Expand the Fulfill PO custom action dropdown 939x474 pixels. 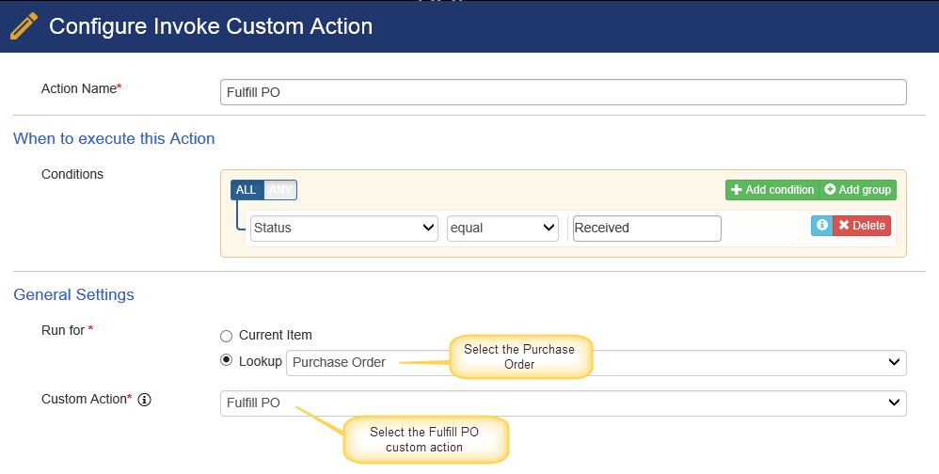point(564,403)
